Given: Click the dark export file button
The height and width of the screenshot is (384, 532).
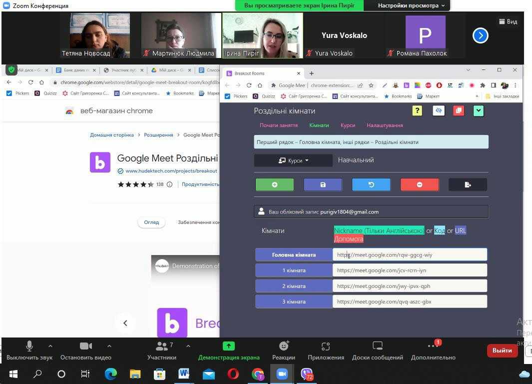Looking at the screenshot, I should click(x=468, y=184).
